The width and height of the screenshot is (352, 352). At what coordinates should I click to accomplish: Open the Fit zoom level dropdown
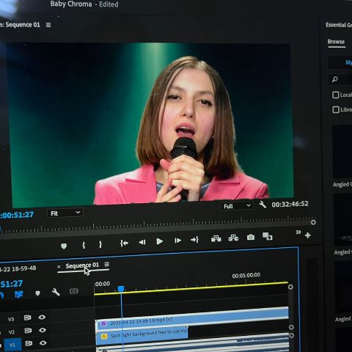(x=65, y=213)
